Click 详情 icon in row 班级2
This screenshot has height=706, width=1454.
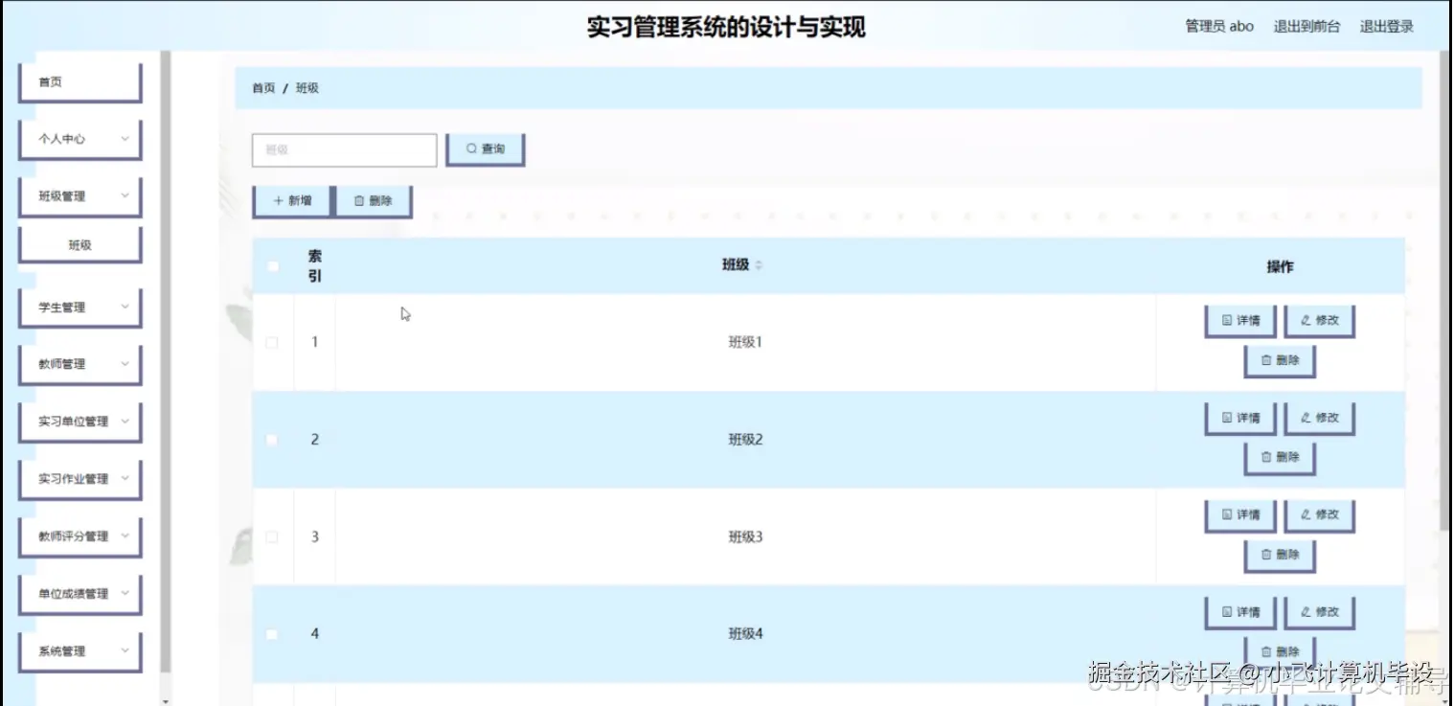point(1227,418)
